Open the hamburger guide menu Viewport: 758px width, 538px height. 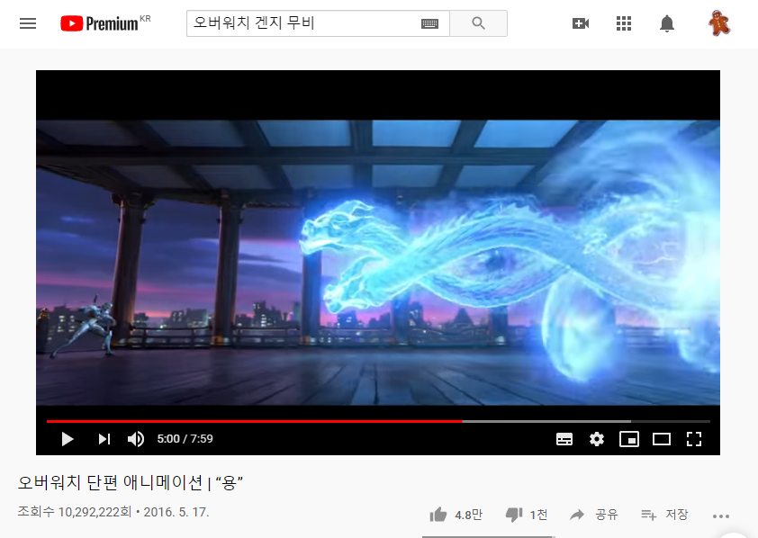[28, 23]
